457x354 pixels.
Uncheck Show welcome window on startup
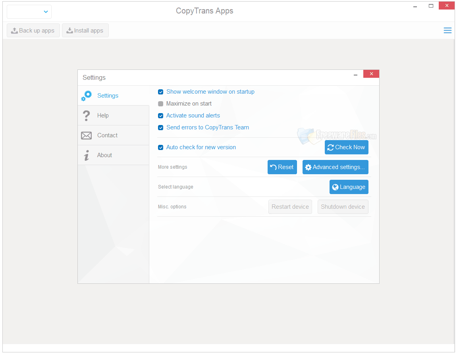coord(160,92)
